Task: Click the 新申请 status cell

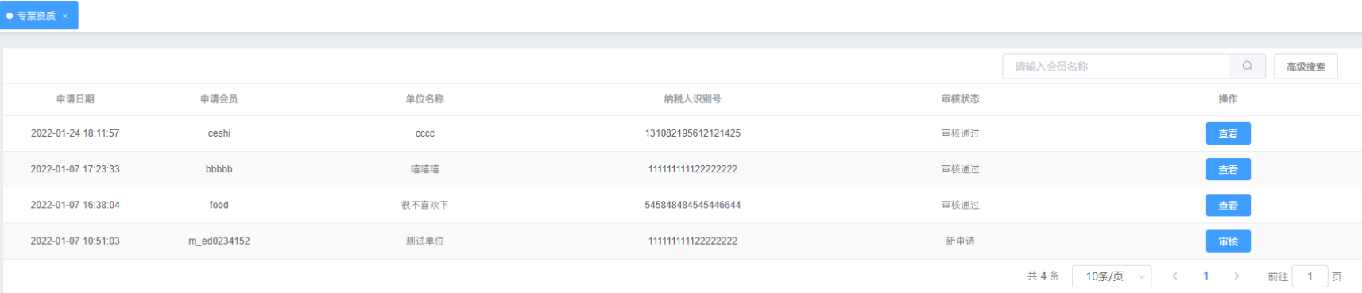Action: [x=960, y=241]
